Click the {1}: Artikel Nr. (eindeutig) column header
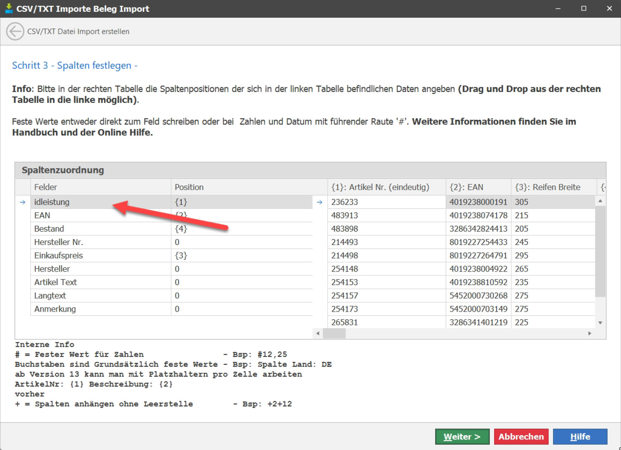 387,187
